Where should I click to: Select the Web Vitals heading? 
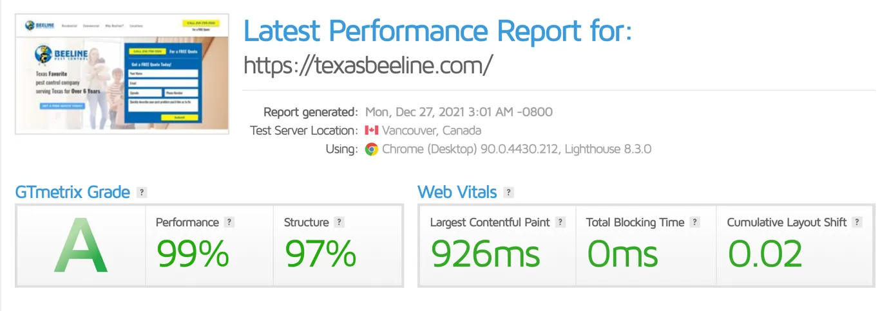point(457,192)
